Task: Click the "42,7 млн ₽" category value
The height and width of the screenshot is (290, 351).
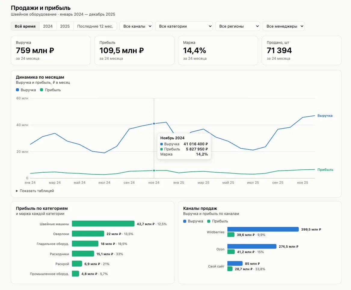Action: tap(146, 224)
